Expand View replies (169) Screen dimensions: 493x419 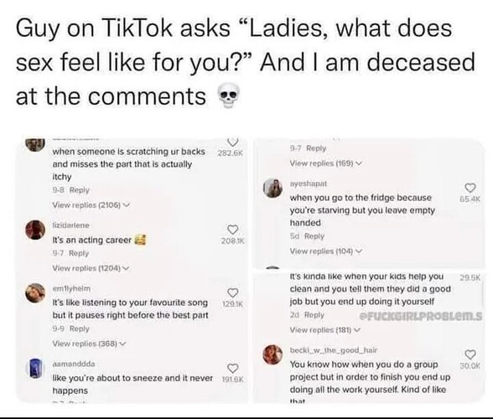click(325, 163)
